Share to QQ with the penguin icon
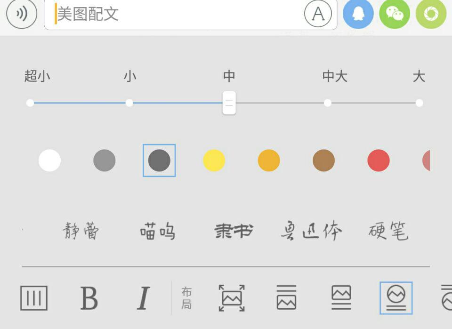The width and height of the screenshot is (452, 329). (358, 15)
